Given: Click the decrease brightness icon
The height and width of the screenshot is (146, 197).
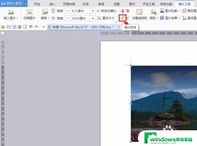Looking at the screenshot, I should pos(128,18).
